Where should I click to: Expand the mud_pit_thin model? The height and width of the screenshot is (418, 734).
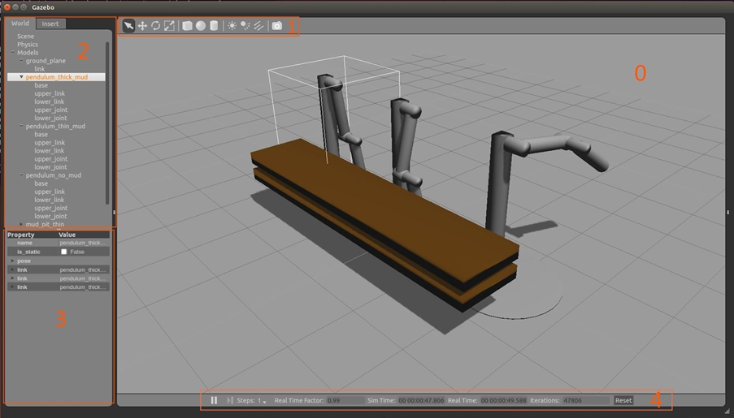coord(21,224)
